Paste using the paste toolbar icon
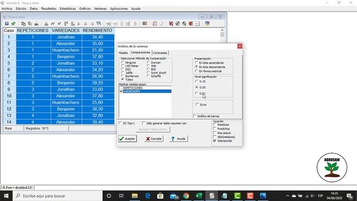The image size is (357, 201). point(30,23)
